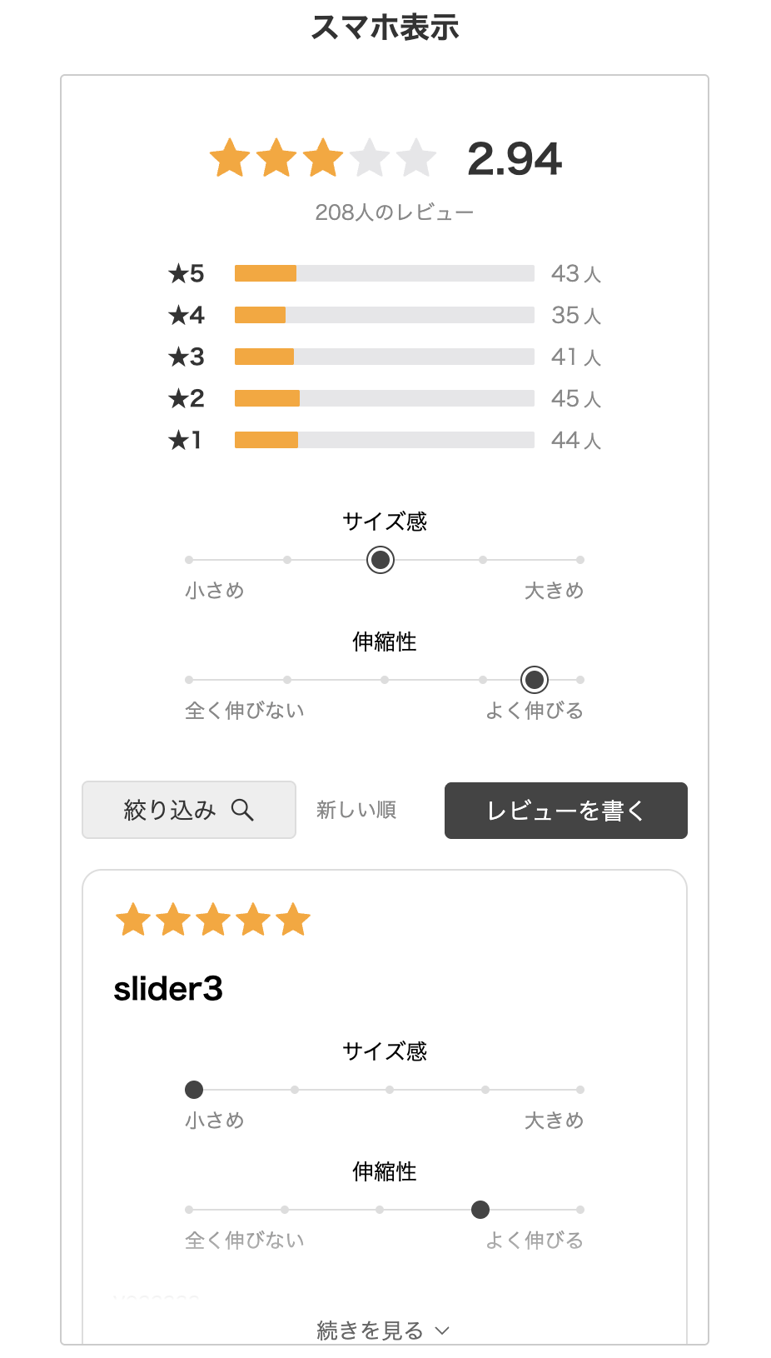Click first star of slider3 review rating

[x=133, y=920]
